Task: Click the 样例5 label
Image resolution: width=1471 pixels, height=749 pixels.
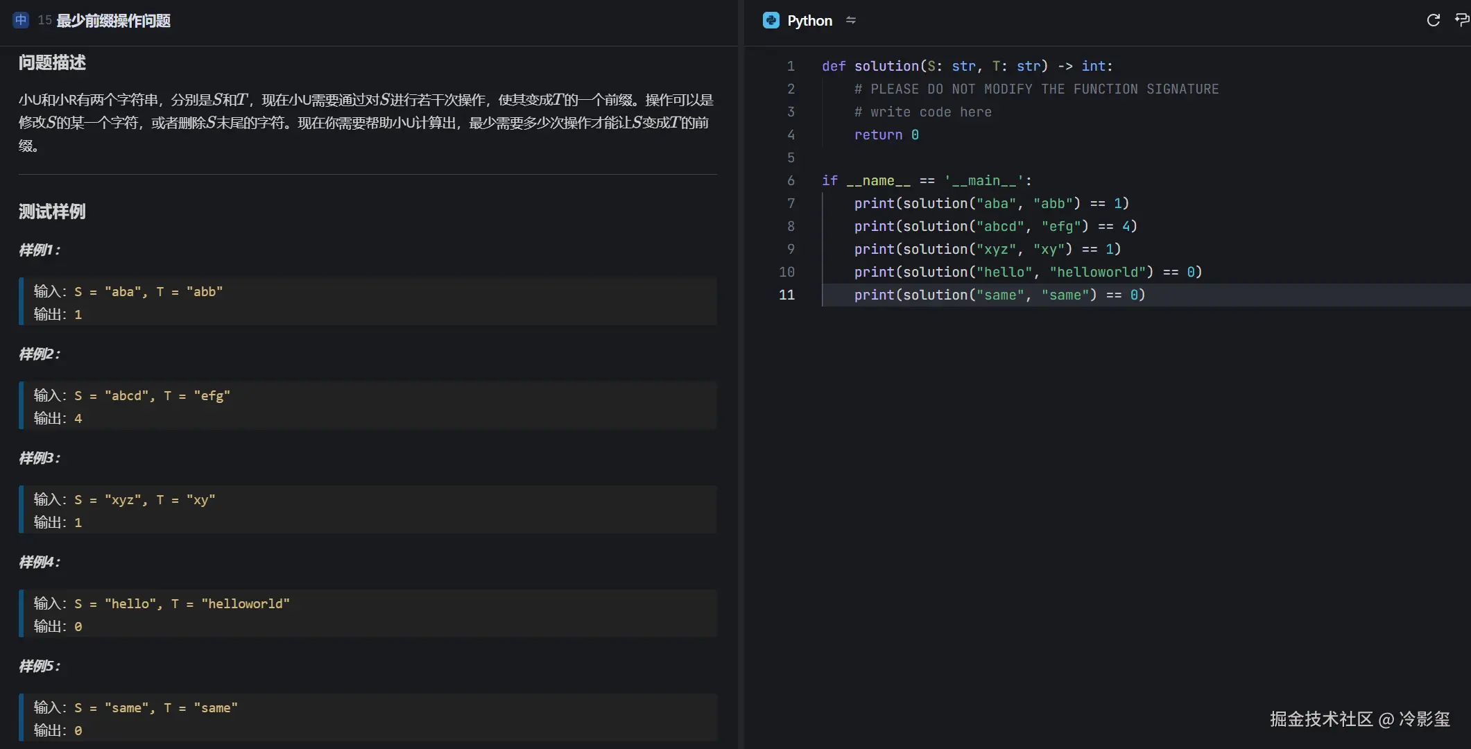Action: 40,666
